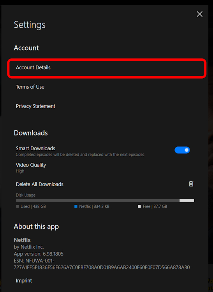Click the white Free legend square

tap(139, 206)
